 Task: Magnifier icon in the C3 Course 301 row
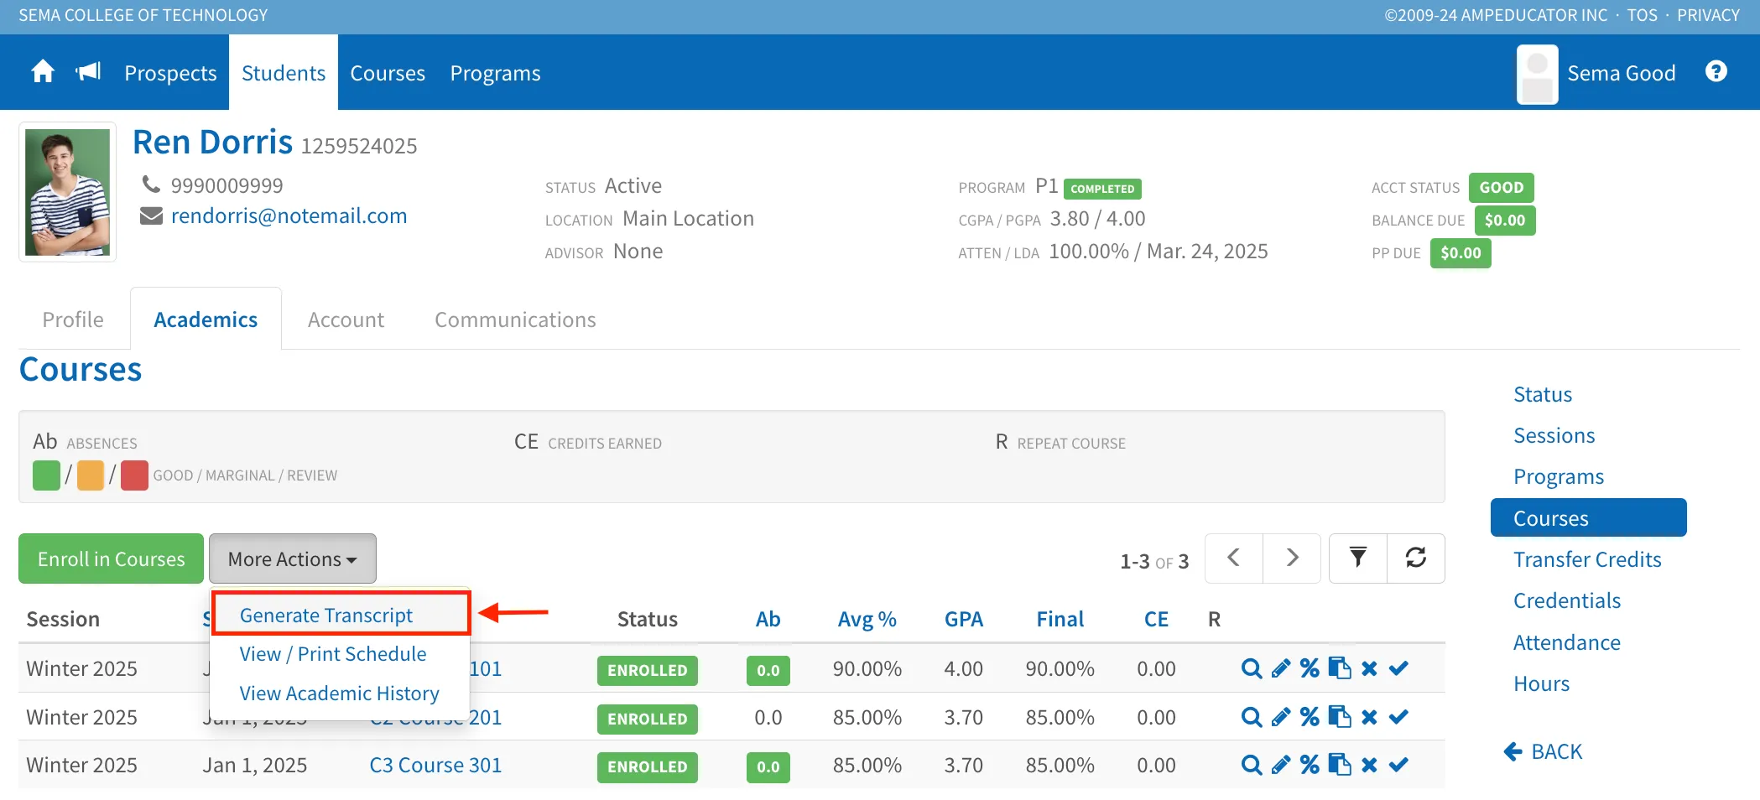tap(1252, 765)
